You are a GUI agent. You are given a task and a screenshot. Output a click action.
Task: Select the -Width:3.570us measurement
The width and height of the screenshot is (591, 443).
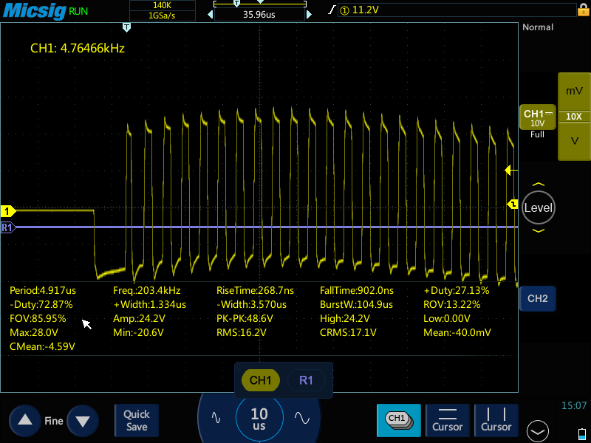(x=251, y=304)
